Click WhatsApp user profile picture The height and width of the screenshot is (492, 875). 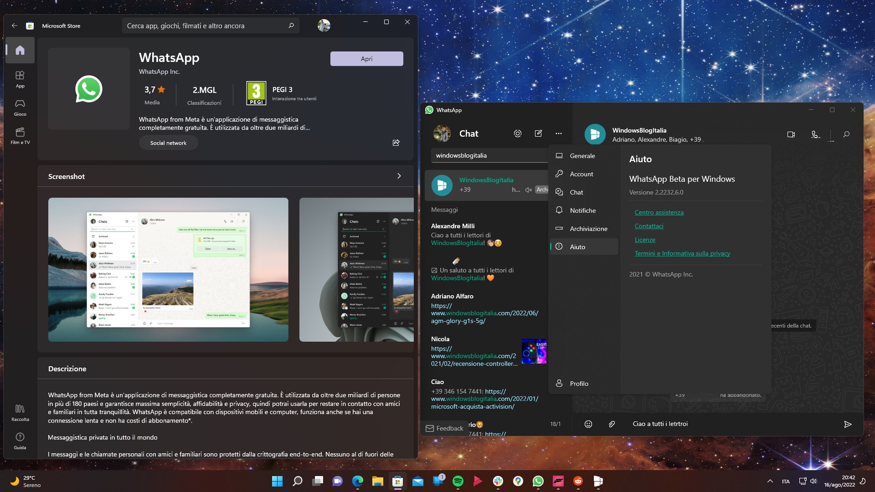[442, 133]
